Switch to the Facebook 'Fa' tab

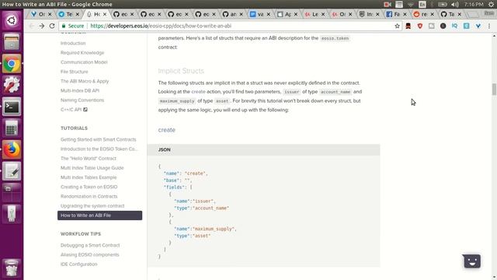point(397,14)
